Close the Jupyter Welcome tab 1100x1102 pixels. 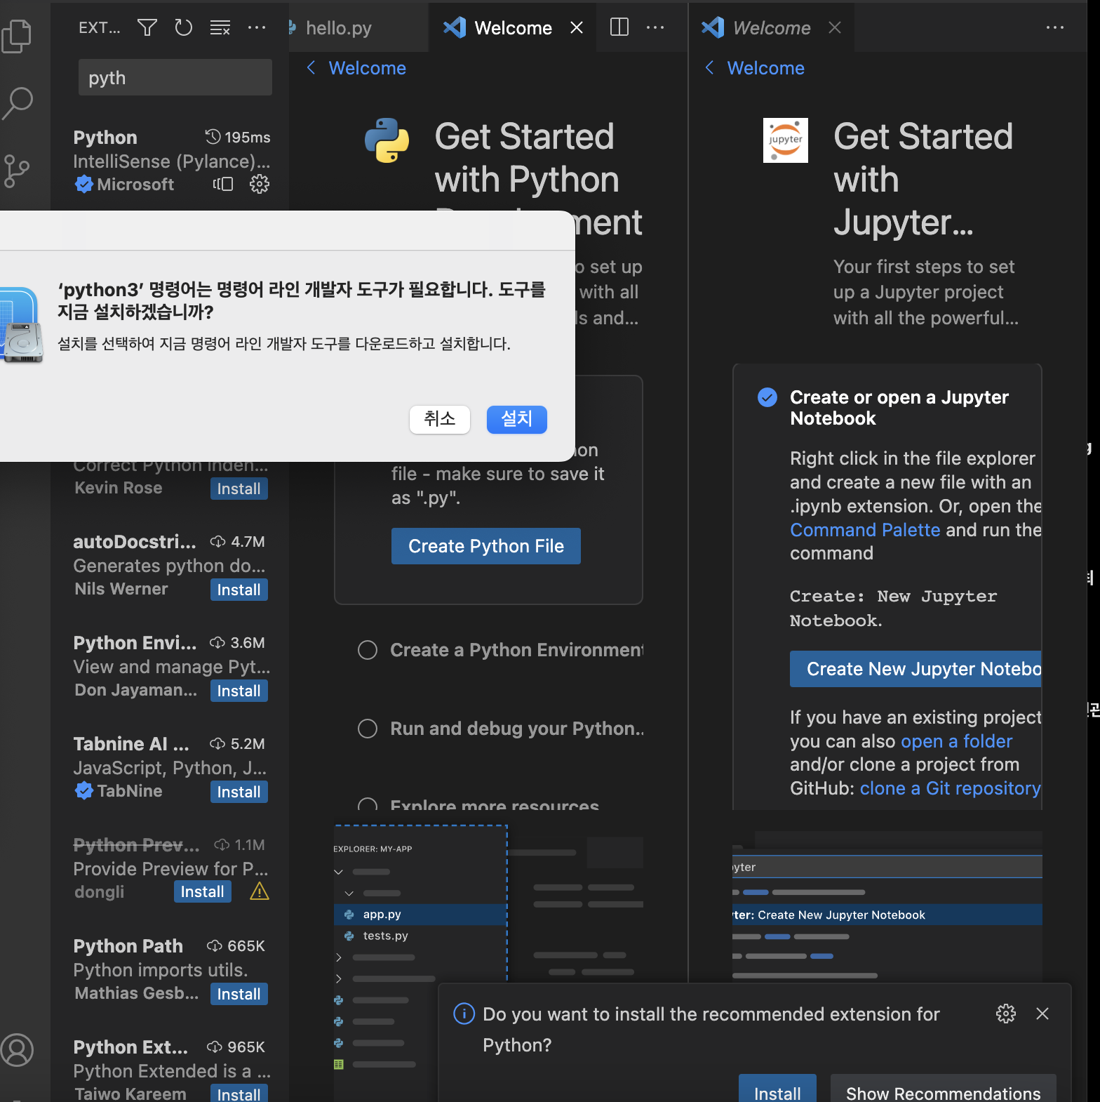point(835,27)
